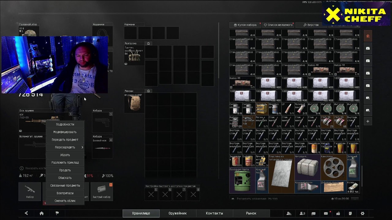
Task: Select Боеприпасы from the context menu
Action: (65, 193)
